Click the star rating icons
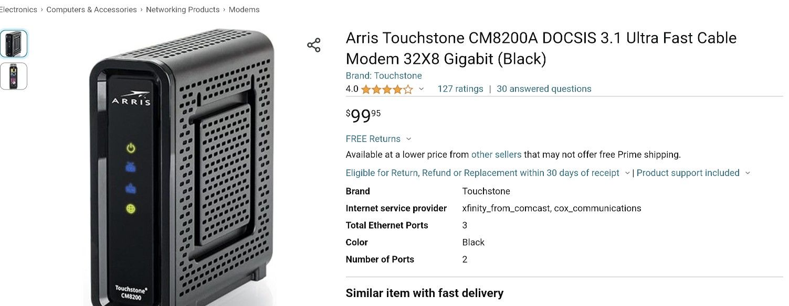Image resolution: width=789 pixels, height=306 pixels. (x=387, y=89)
